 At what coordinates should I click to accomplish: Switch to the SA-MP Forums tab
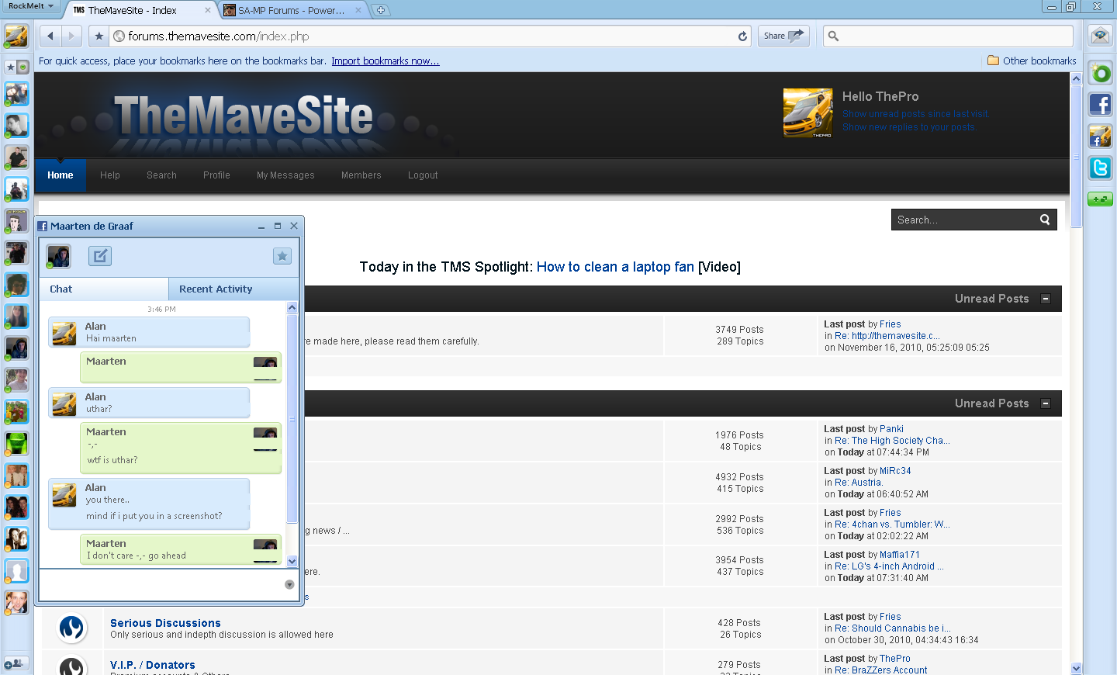(x=291, y=10)
